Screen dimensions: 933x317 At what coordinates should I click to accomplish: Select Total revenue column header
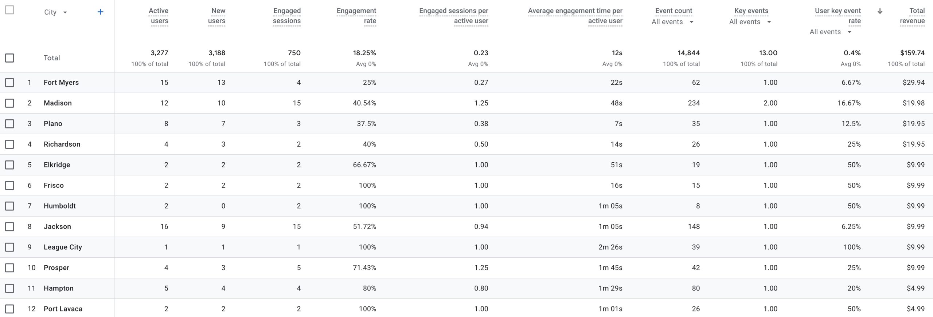(x=912, y=16)
